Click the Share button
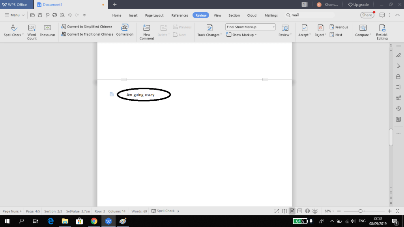The image size is (404, 227). click(367, 15)
